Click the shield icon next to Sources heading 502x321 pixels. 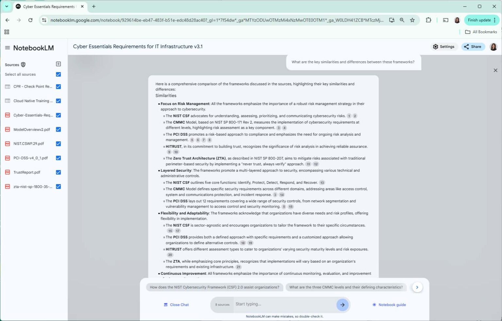23,65
